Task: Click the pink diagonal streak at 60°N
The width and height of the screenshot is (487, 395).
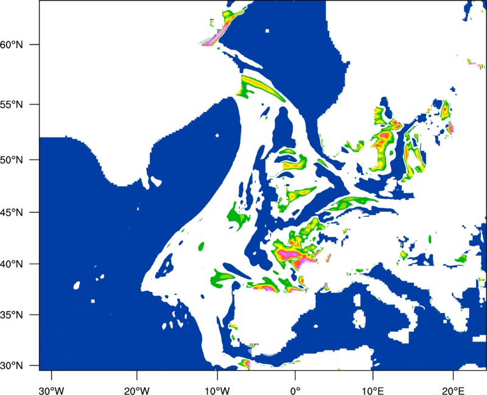Action: (x=216, y=35)
